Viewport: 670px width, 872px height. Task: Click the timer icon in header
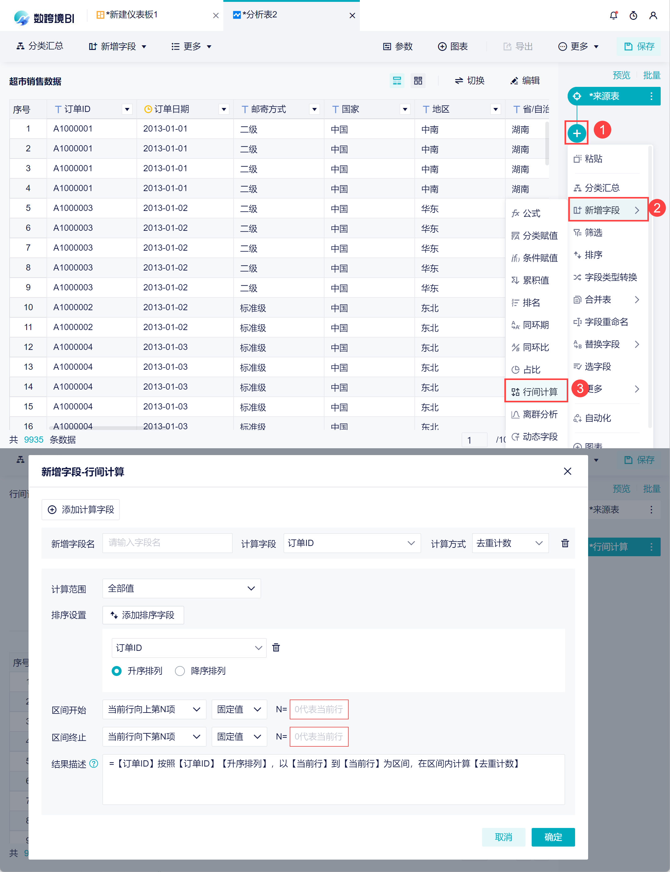pos(633,16)
